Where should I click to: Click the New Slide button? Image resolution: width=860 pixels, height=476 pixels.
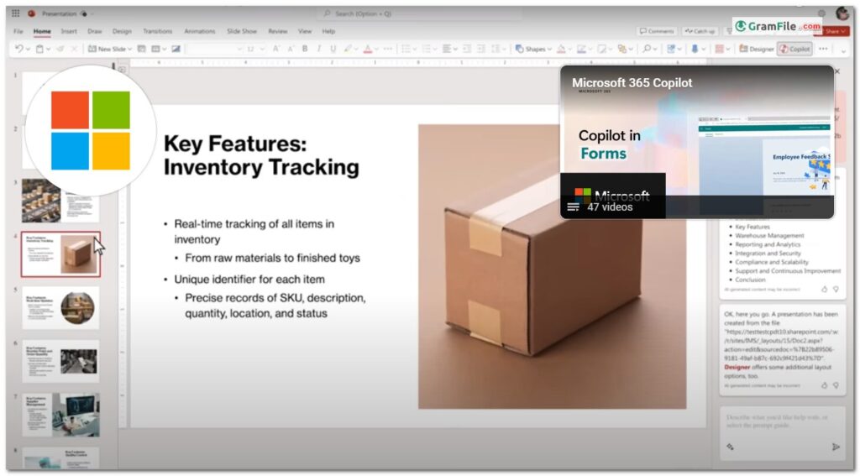(x=107, y=49)
